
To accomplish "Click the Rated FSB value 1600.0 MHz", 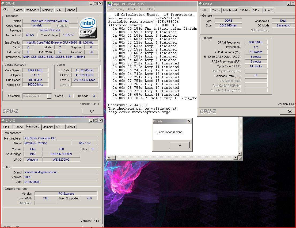I will (x=35, y=85).
